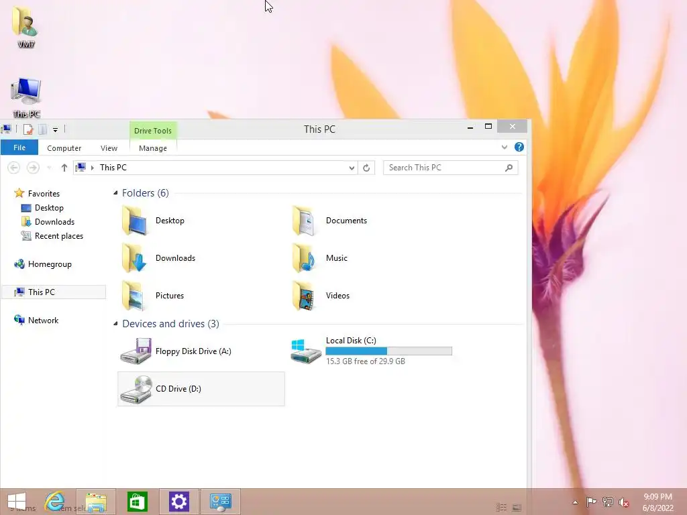
Task: Open Windows Store from taskbar
Action: coord(137,502)
